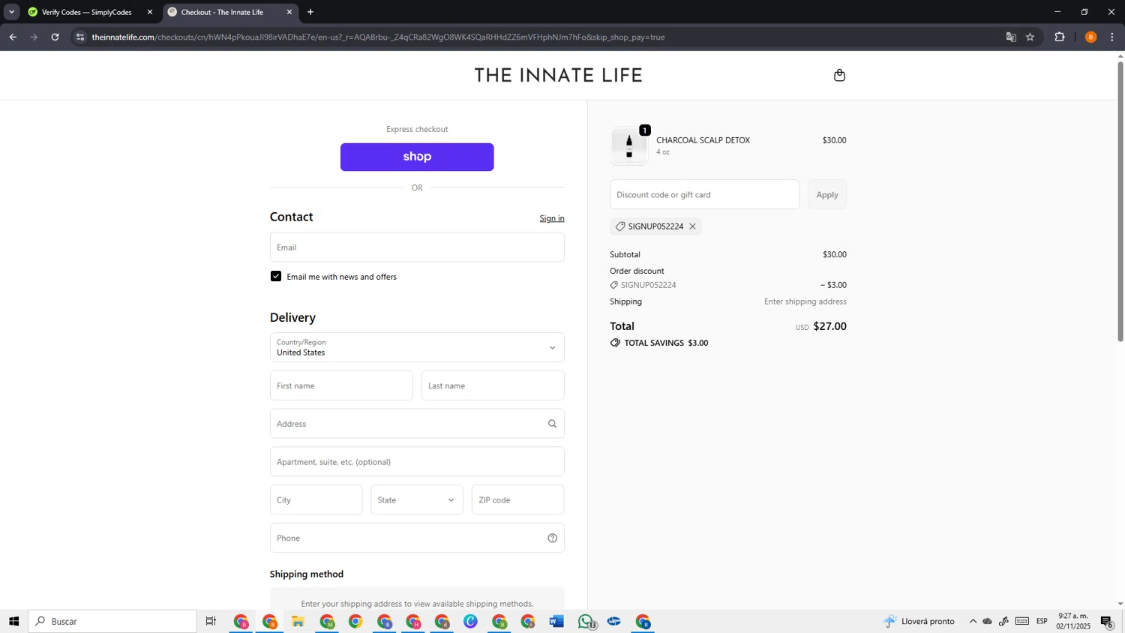Click the Enter shipping address text
The image size is (1125, 633).
click(805, 301)
